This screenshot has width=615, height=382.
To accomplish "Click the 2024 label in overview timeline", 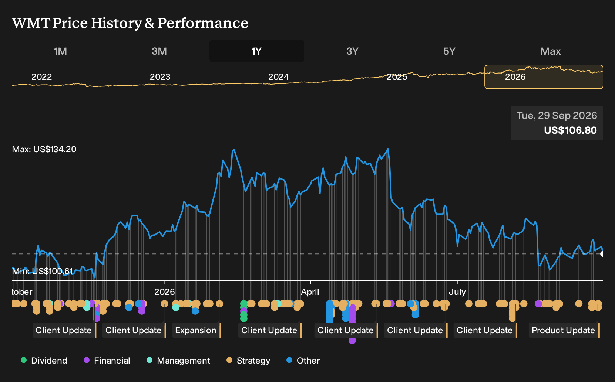I will click(x=278, y=77).
